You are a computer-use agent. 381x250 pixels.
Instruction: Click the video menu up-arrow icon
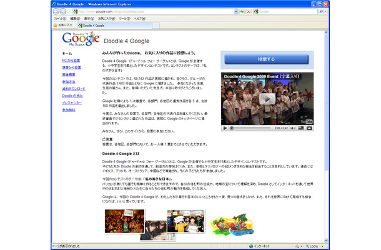(x=309, y=128)
